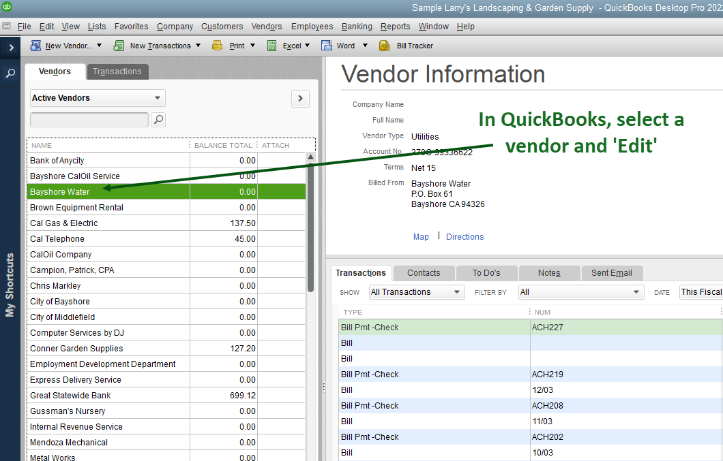Click the vendor search input field

coord(89,120)
